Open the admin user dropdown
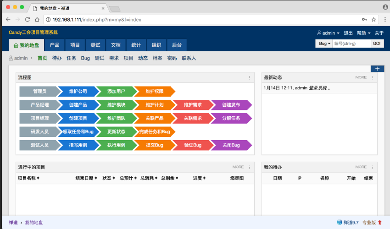Viewport: 390px width, 229px height. point(329,33)
